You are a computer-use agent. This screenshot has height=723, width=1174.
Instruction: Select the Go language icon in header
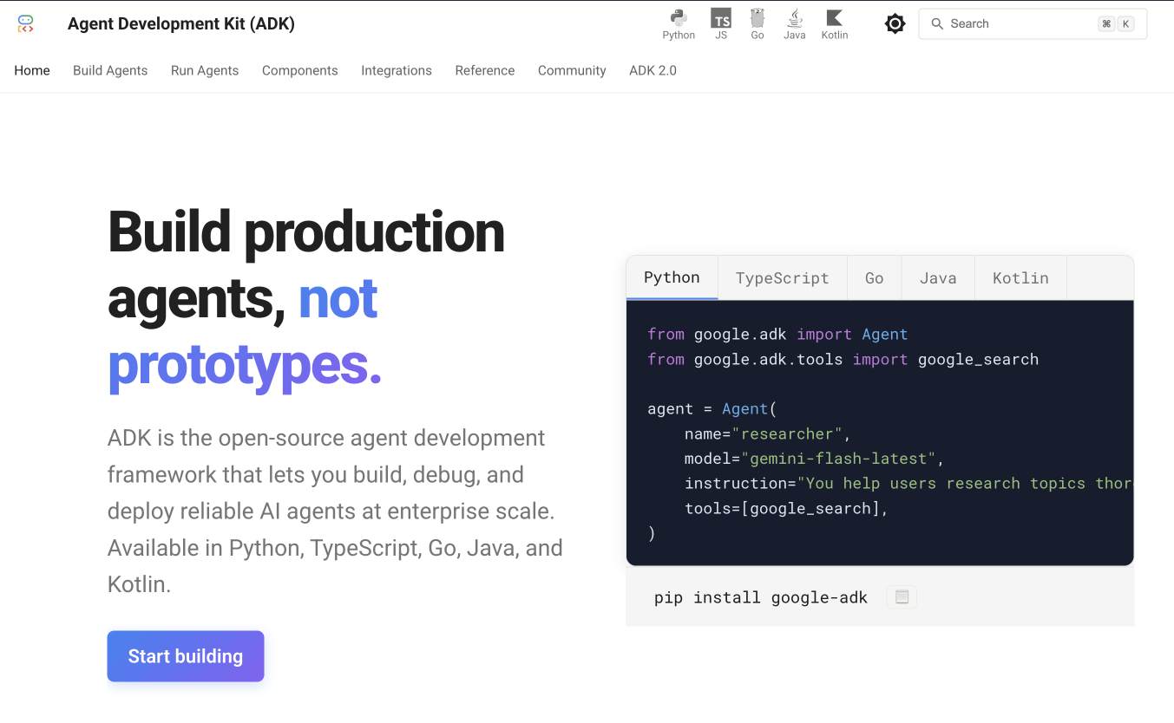pos(758,24)
